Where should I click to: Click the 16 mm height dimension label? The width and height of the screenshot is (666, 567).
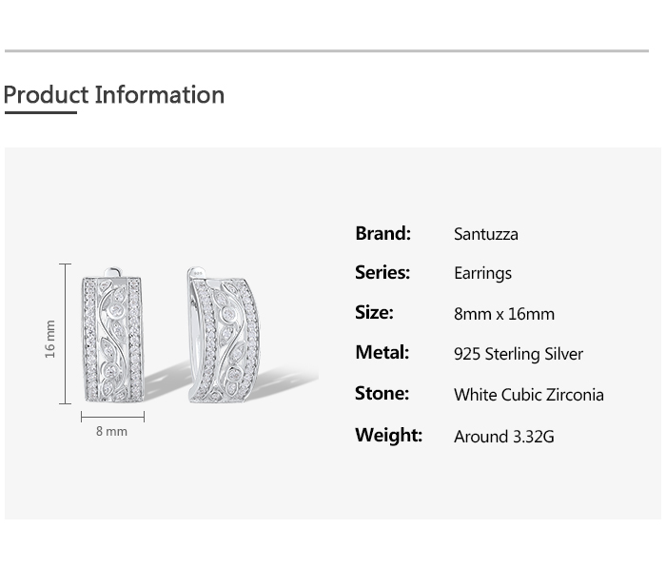point(50,339)
